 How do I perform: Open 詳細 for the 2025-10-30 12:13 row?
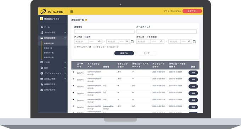coord(193,73)
